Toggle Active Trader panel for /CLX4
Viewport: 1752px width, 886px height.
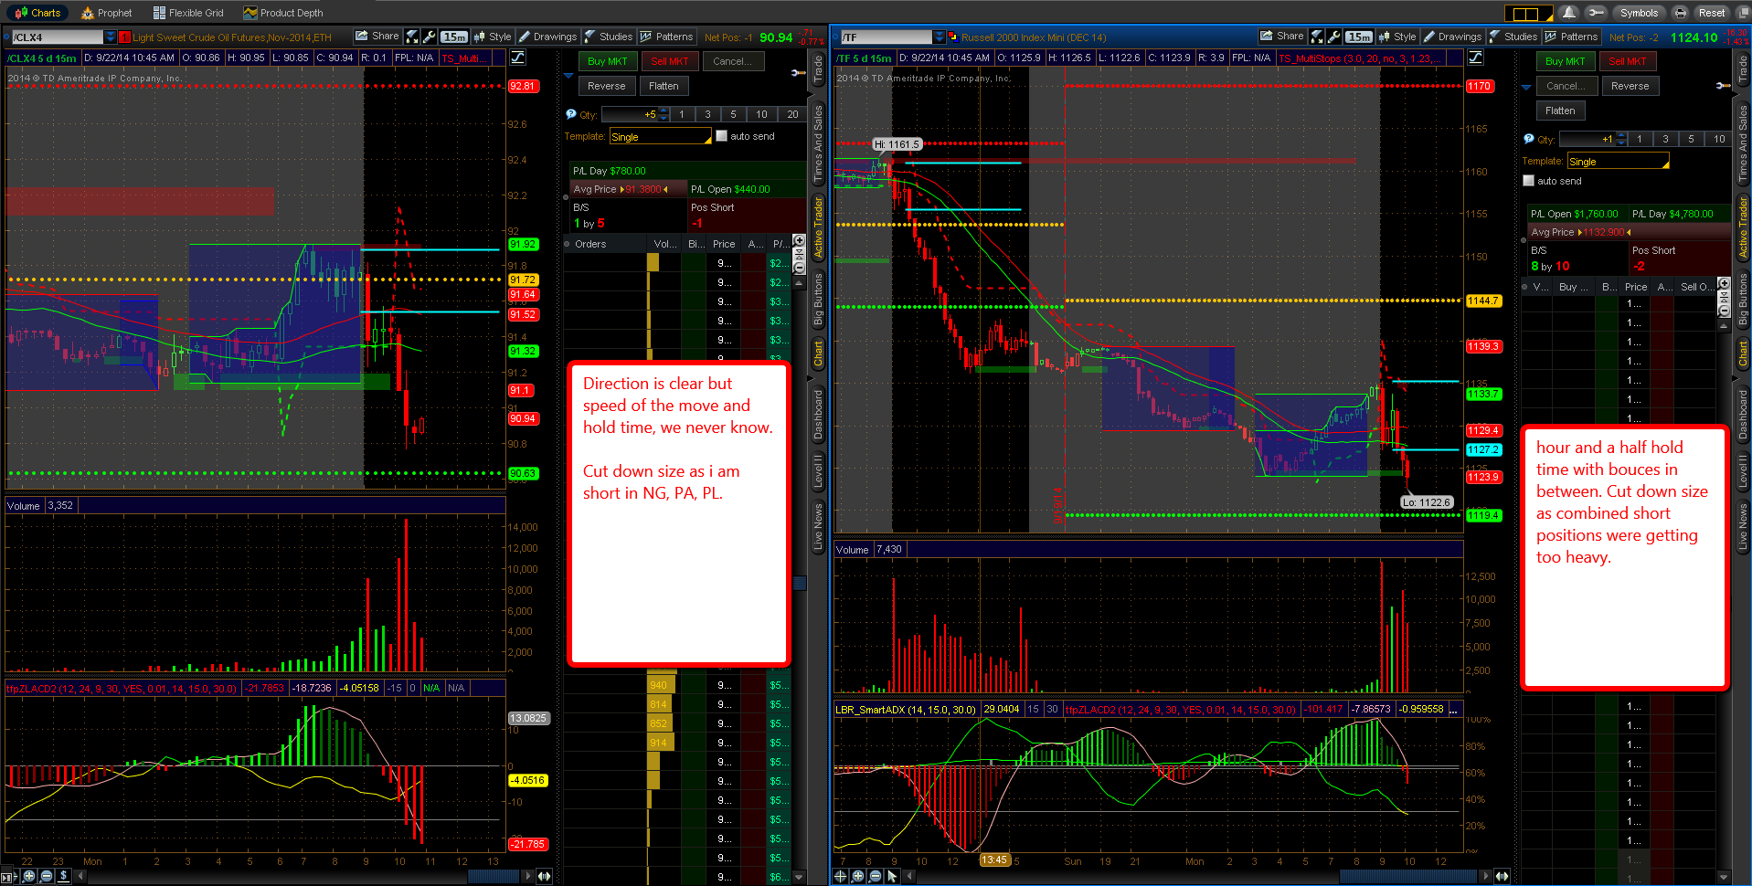818,226
